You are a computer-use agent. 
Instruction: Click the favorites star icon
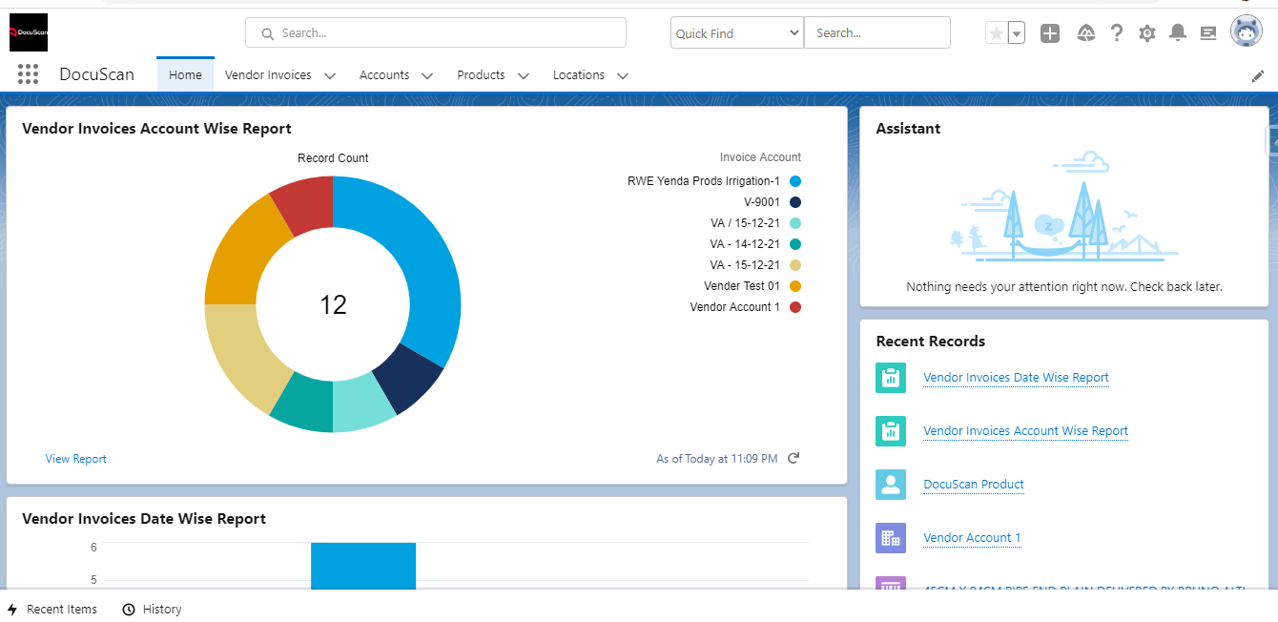point(997,31)
